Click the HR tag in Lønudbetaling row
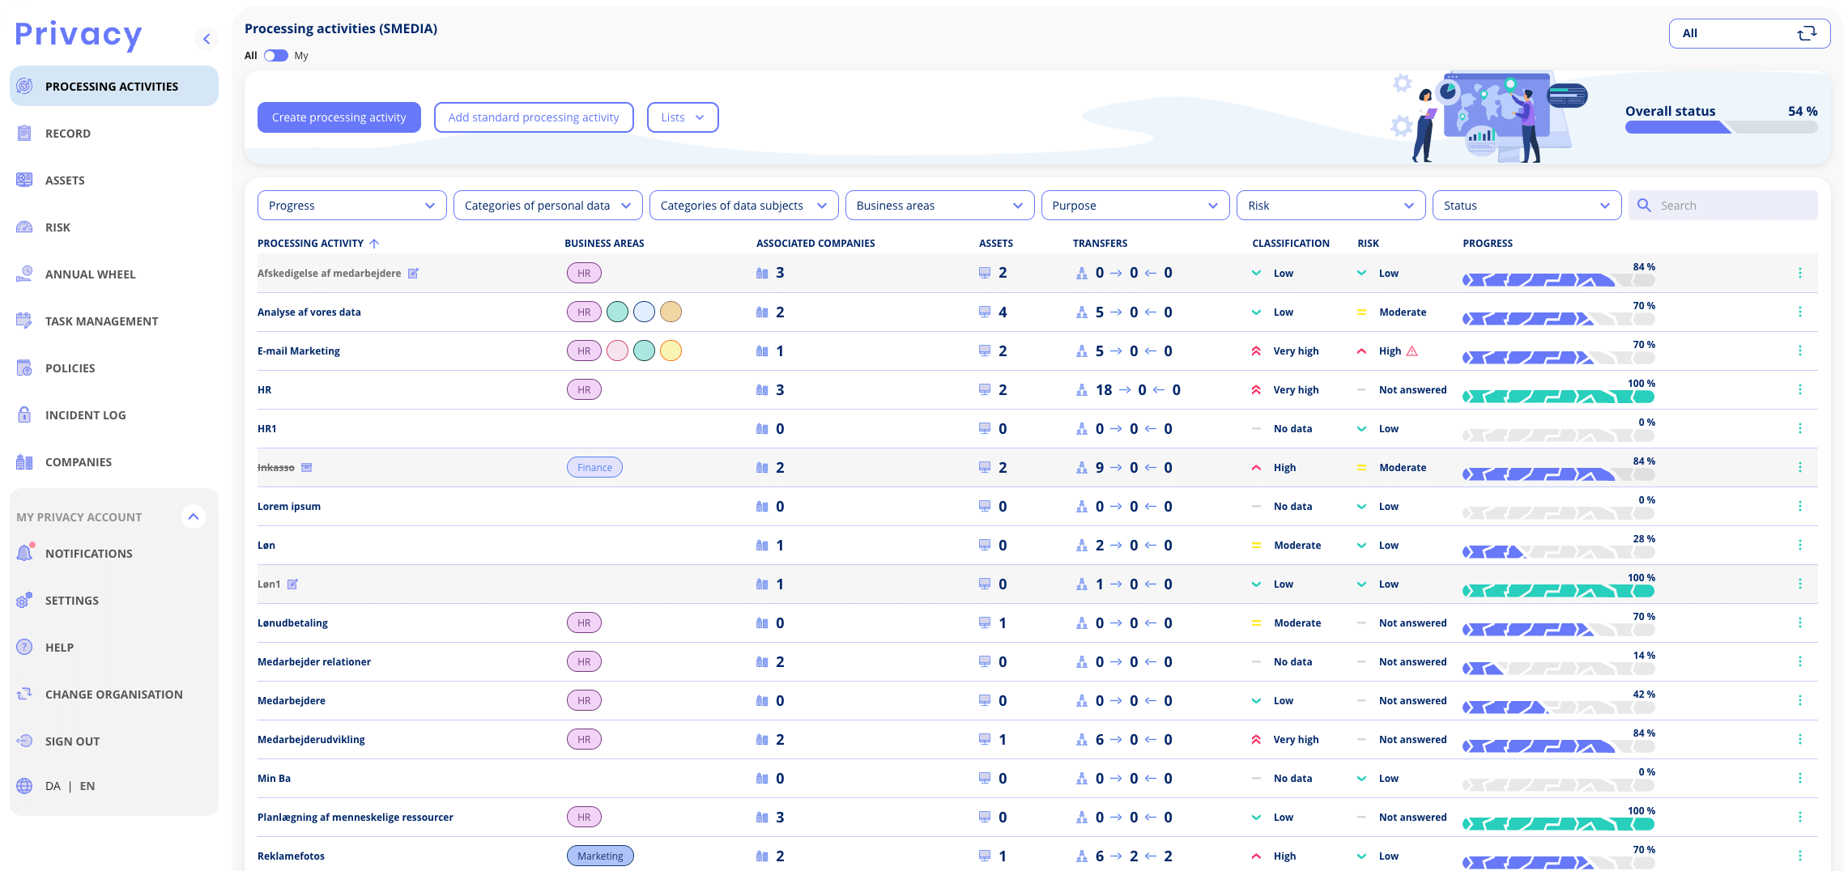The image size is (1848, 871). pyautogui.click(x=584, y=623)
